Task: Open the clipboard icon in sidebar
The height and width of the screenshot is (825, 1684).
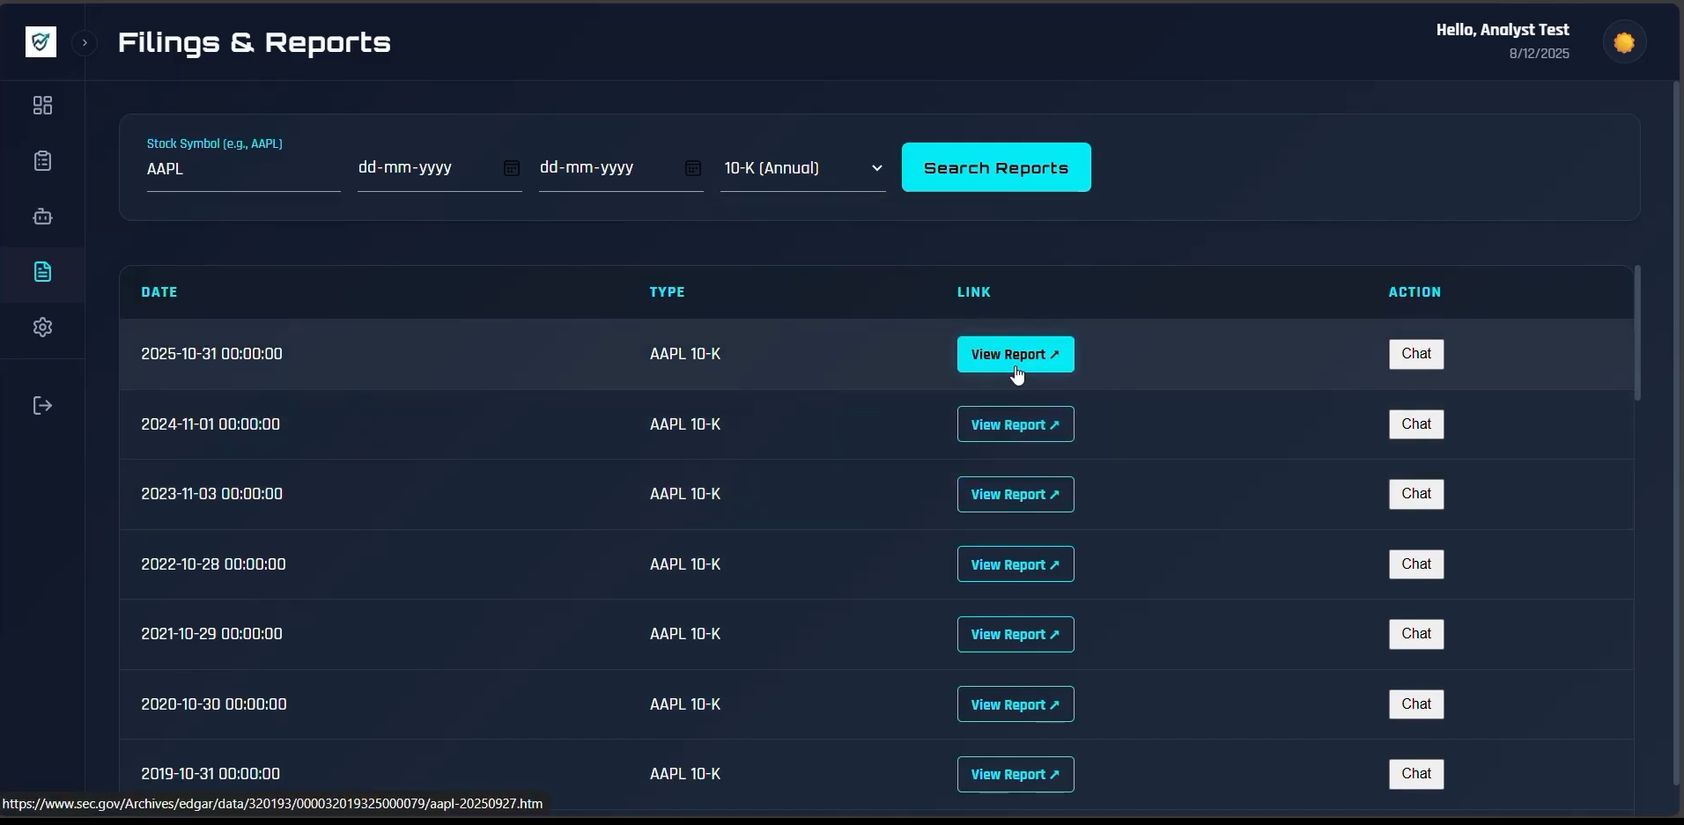Action: 42,161
